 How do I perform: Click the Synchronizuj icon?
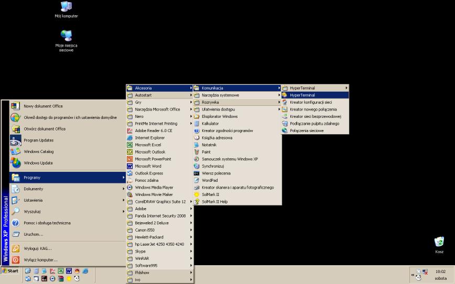[x=197, y=166]
